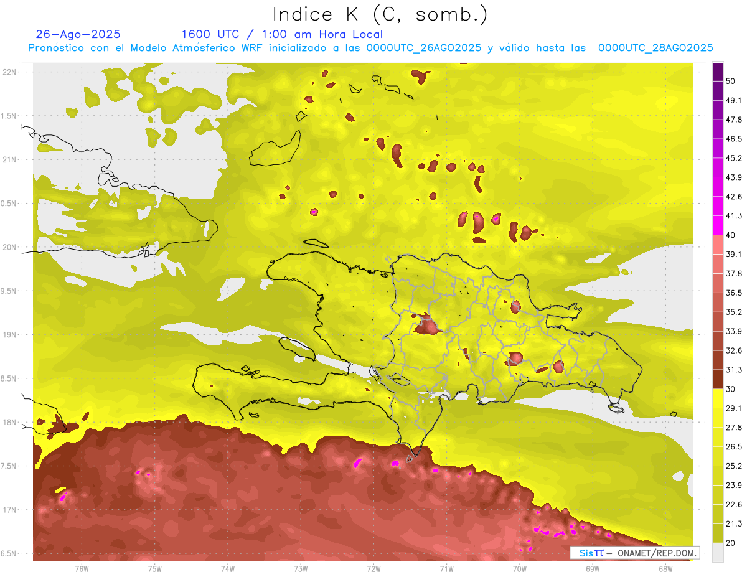Click the '31.3' color scale value

[x=733, y=370]
